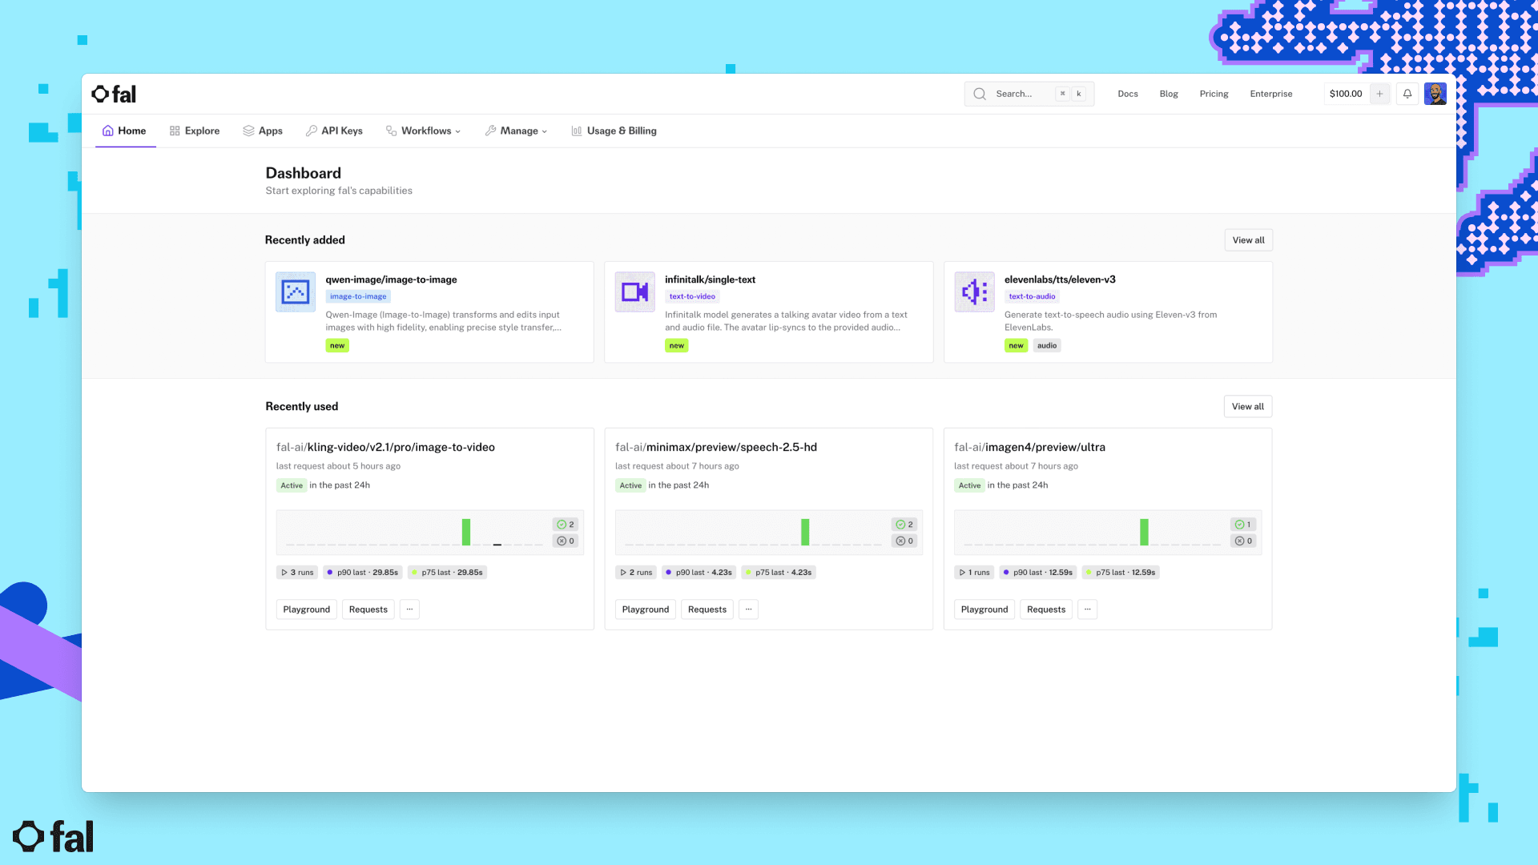Open the Docs link
Viewport: 1538px width, 865px height.
point(1127,94)
